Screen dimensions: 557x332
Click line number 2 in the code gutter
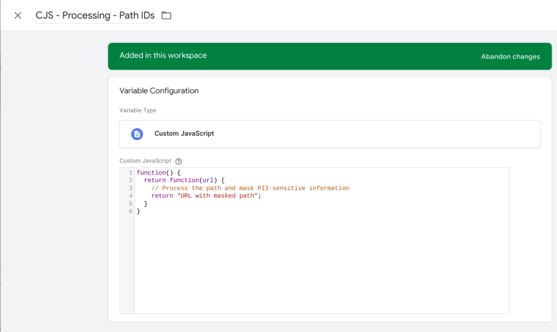[x=129, y=180]
